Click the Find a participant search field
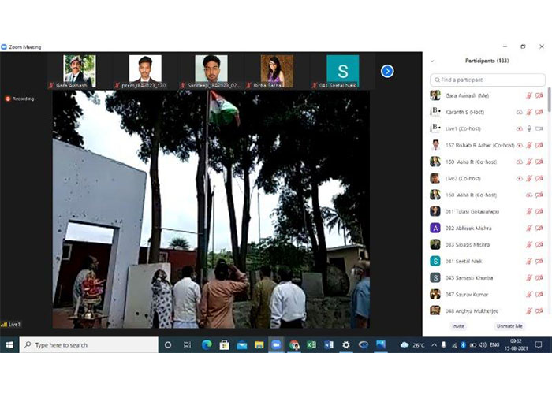 click(487, 80)
